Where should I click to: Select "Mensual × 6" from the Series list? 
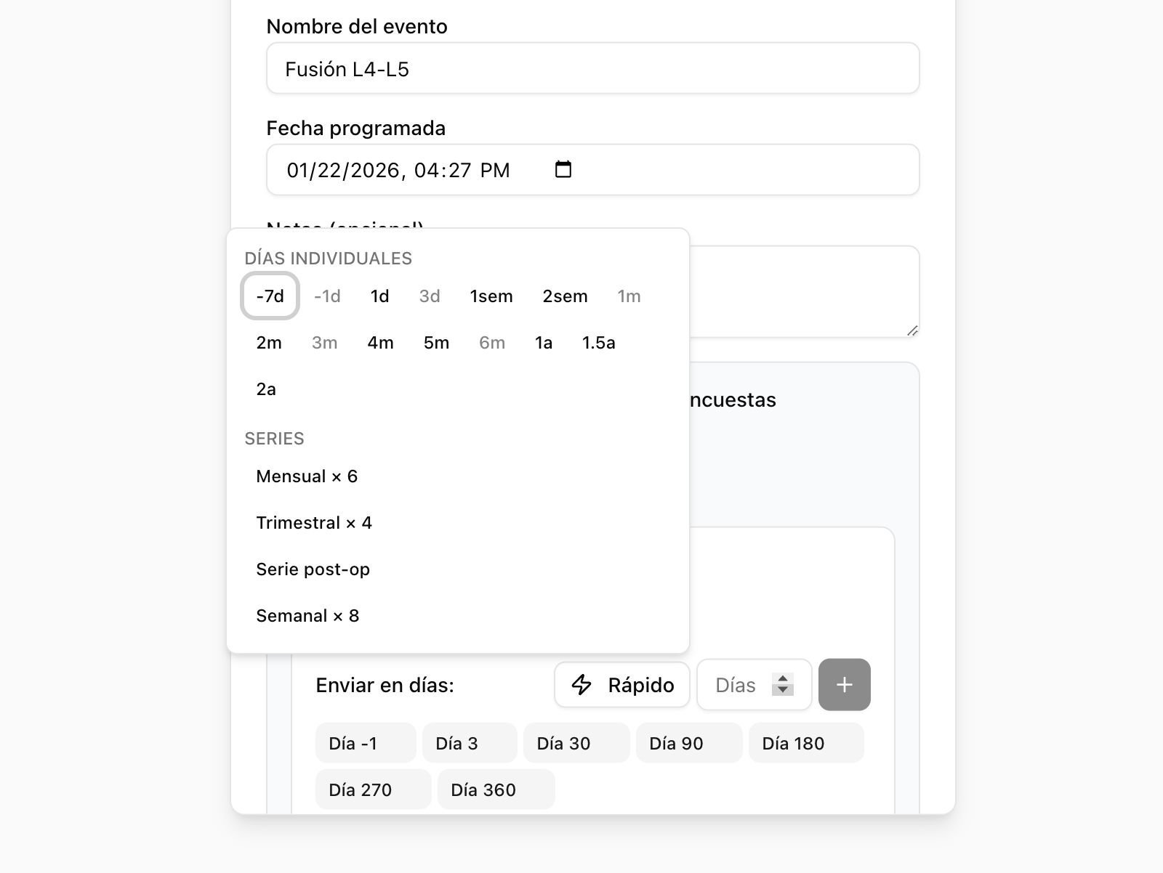307,476
